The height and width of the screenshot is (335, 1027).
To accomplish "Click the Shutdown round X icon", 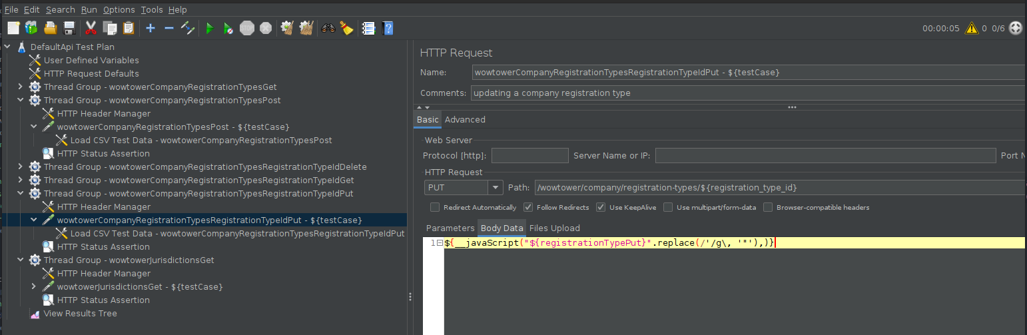I will point(266,28).
